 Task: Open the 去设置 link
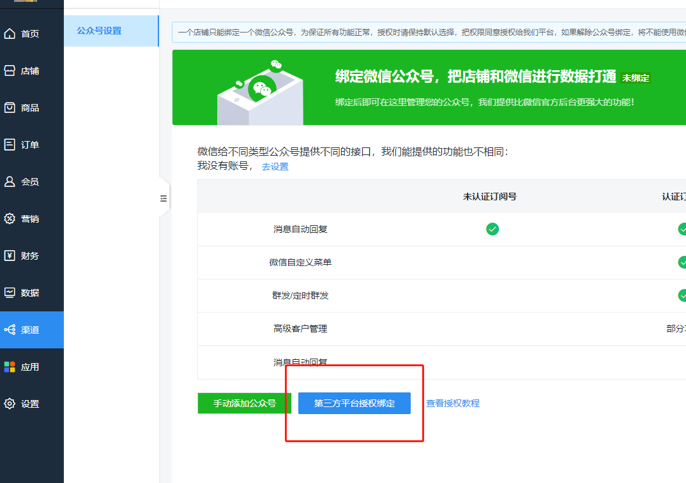point(275,166)
